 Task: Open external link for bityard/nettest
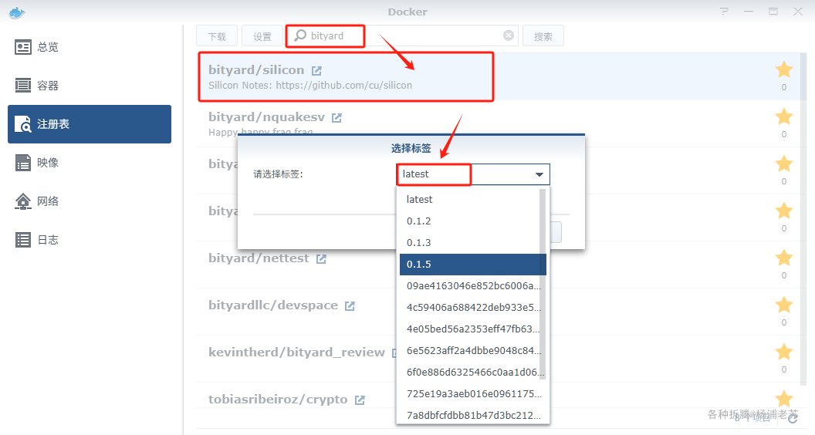(x=321, y=259)
